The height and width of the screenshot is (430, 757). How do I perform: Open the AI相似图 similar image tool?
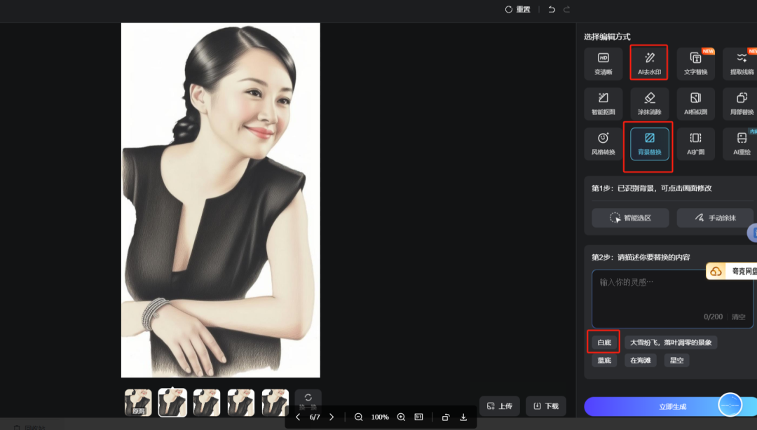point(695,104)
